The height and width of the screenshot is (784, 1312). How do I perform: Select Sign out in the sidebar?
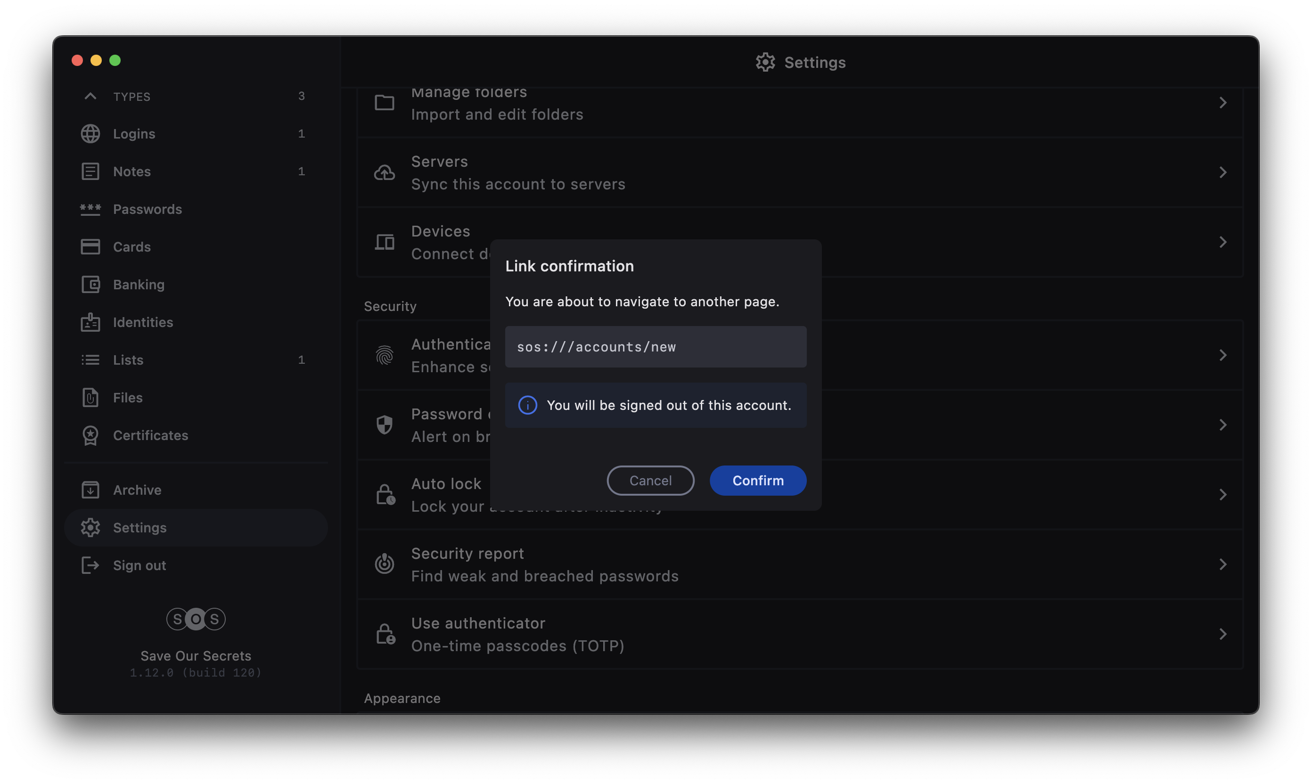click(196, 565)
